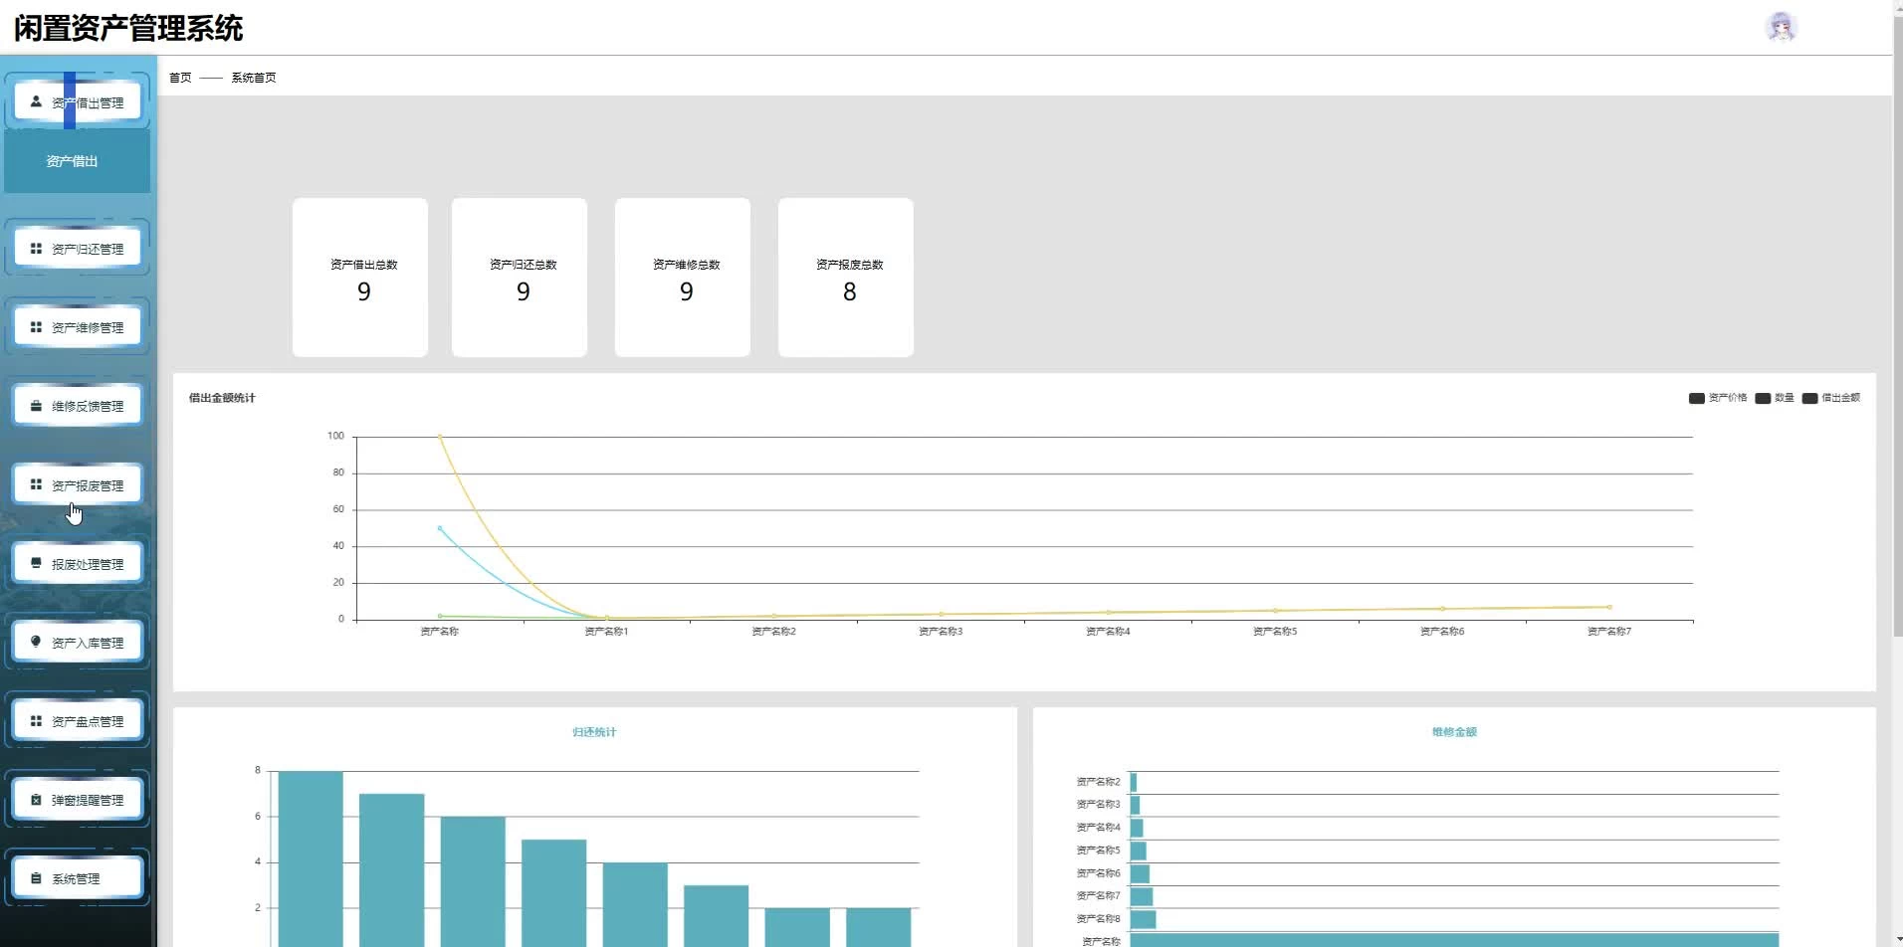The image size is (1903, 947).
Task: Click the icon beside 弹窗提醒管理
Action: tap(36, 800)
